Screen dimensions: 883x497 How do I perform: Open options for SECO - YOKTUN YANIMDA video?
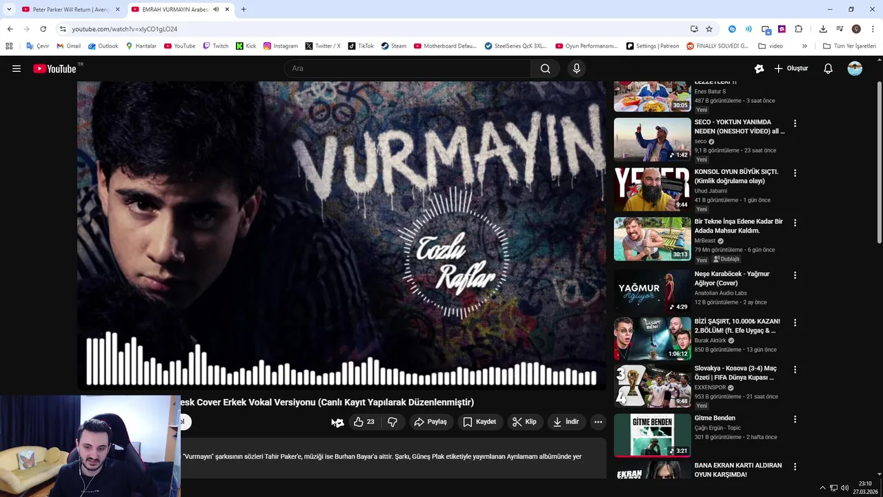click(x=795, y=124)
